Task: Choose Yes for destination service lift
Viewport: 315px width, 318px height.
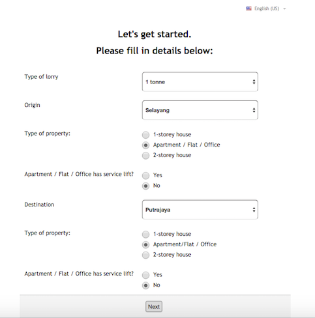Action: click(145, 275)
